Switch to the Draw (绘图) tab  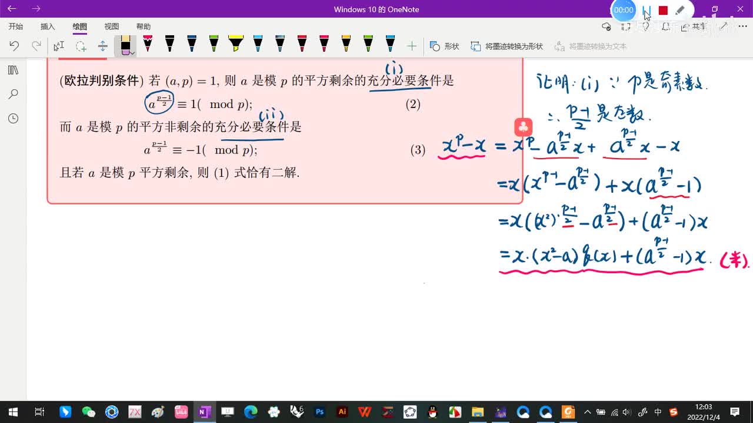[x=79, y=26]
